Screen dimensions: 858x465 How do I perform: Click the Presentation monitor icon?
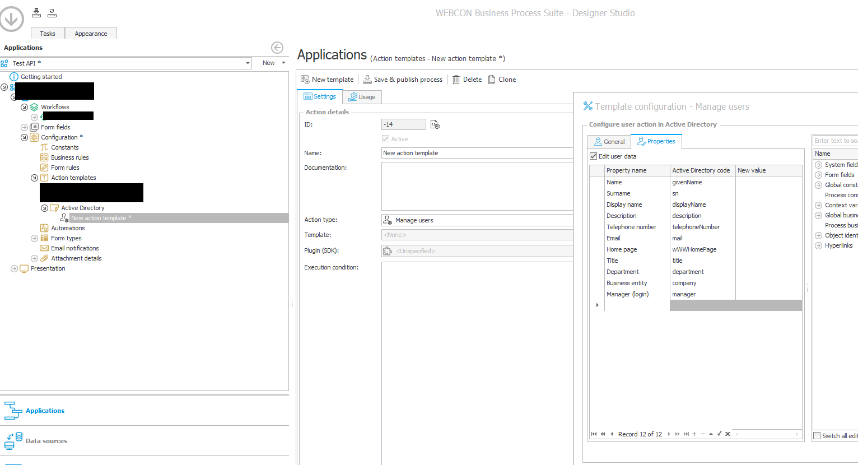pos(24,268)
